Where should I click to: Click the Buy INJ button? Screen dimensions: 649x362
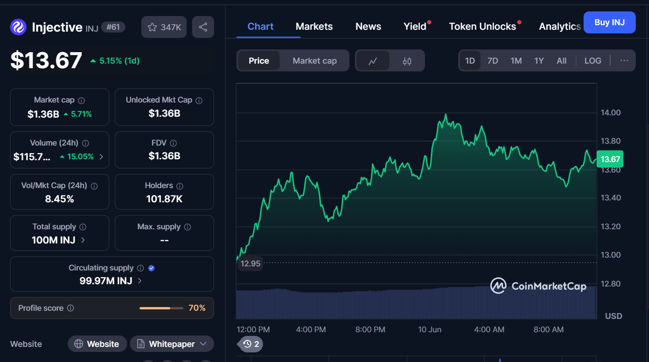610,22
